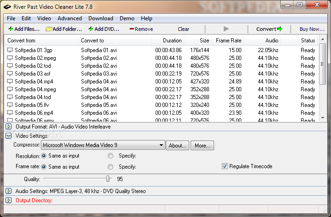Viewport: 331px width, 217px height.
Task: Click the red minus Remove button
Action: tap(141, 29)
